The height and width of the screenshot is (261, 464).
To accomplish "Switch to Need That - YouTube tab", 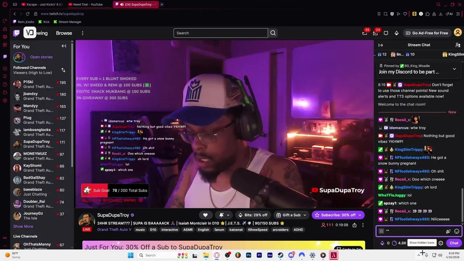I will 88,4.
